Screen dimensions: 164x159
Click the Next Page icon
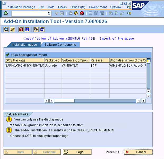[122, 13]
